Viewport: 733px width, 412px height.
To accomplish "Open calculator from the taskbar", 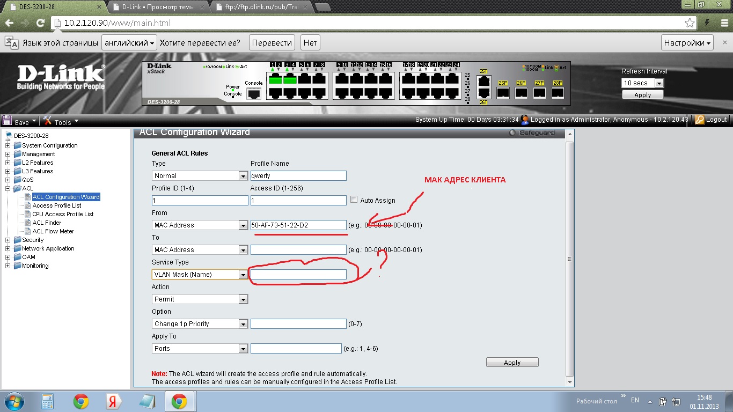I will click(48, 401).
